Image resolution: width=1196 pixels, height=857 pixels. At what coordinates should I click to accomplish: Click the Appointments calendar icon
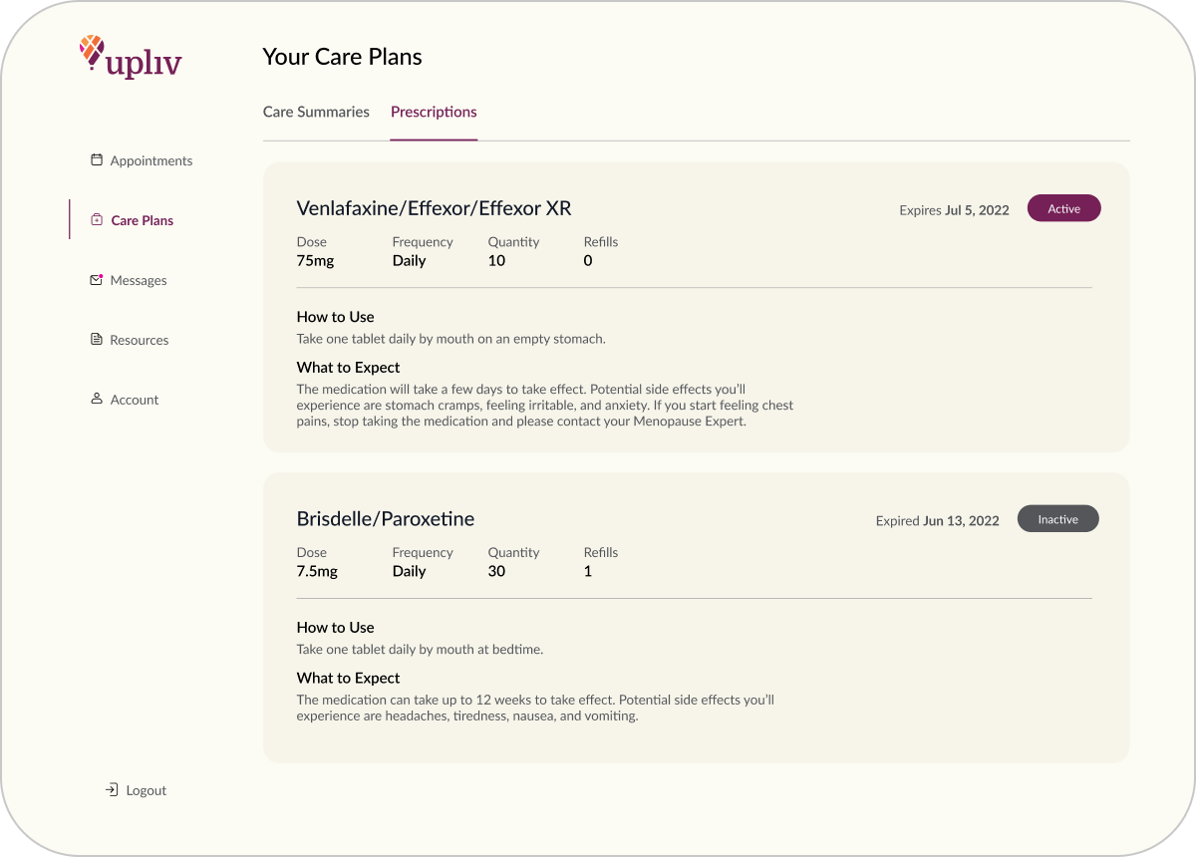pos(97,159)
